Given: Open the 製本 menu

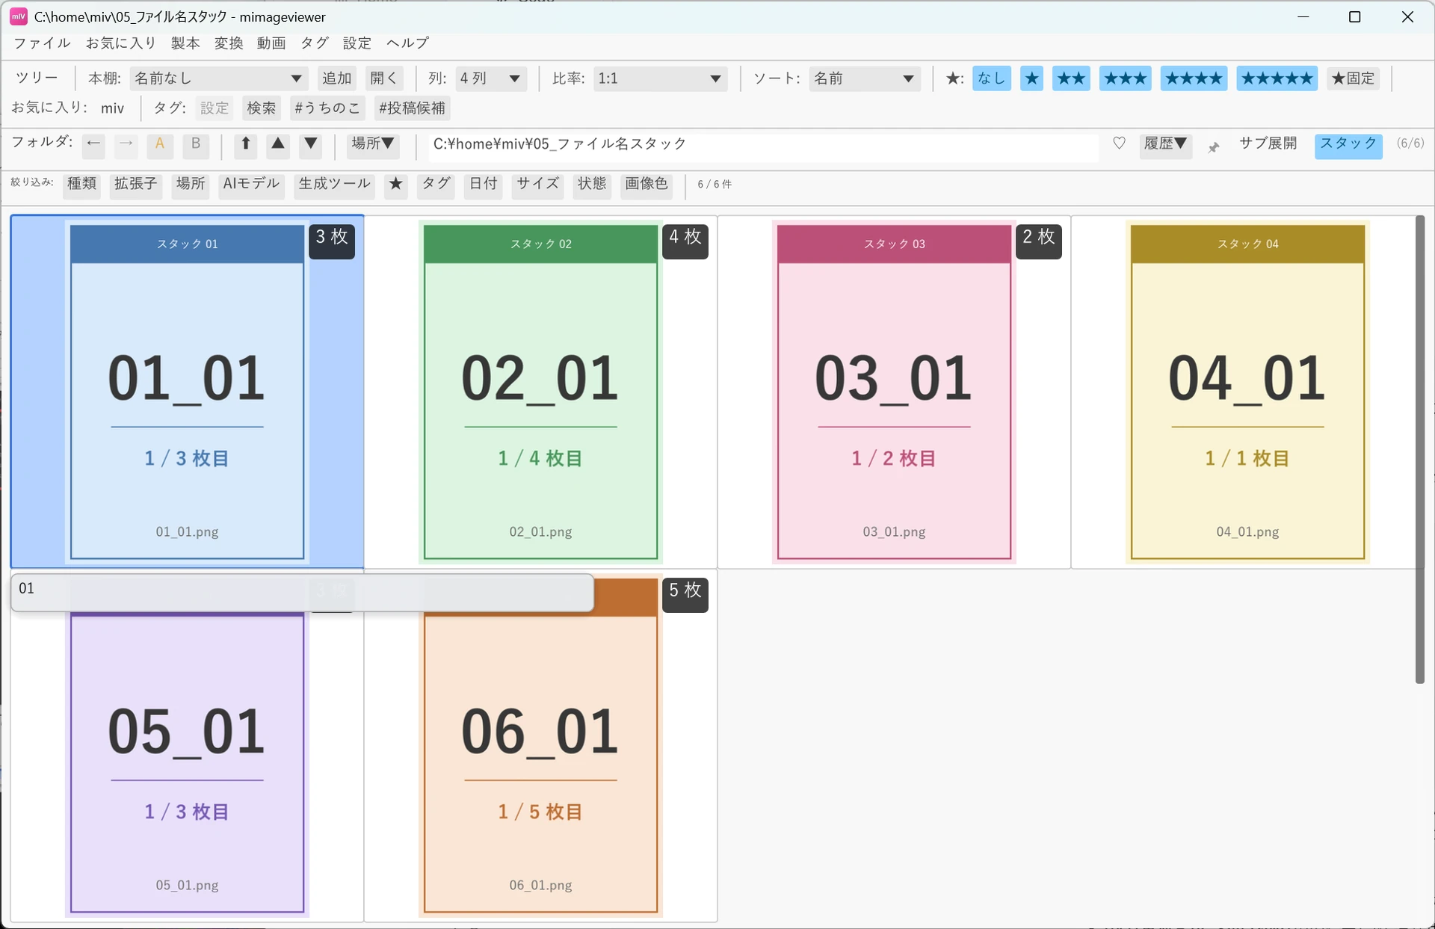Looking at the screenshot, I should [x=185, y=43].
